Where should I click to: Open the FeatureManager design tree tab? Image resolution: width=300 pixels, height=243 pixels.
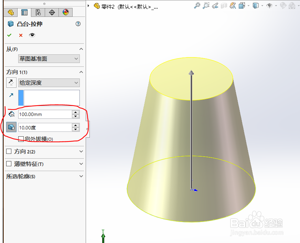[x=11, y=12]
